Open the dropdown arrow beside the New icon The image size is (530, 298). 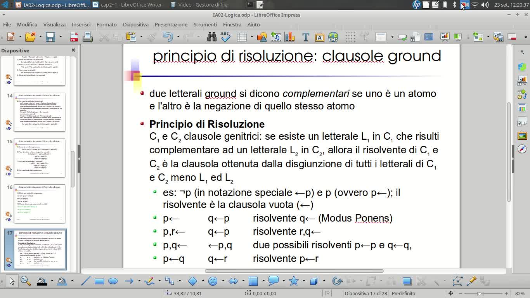pyautogui.click(x=20, y=37)
